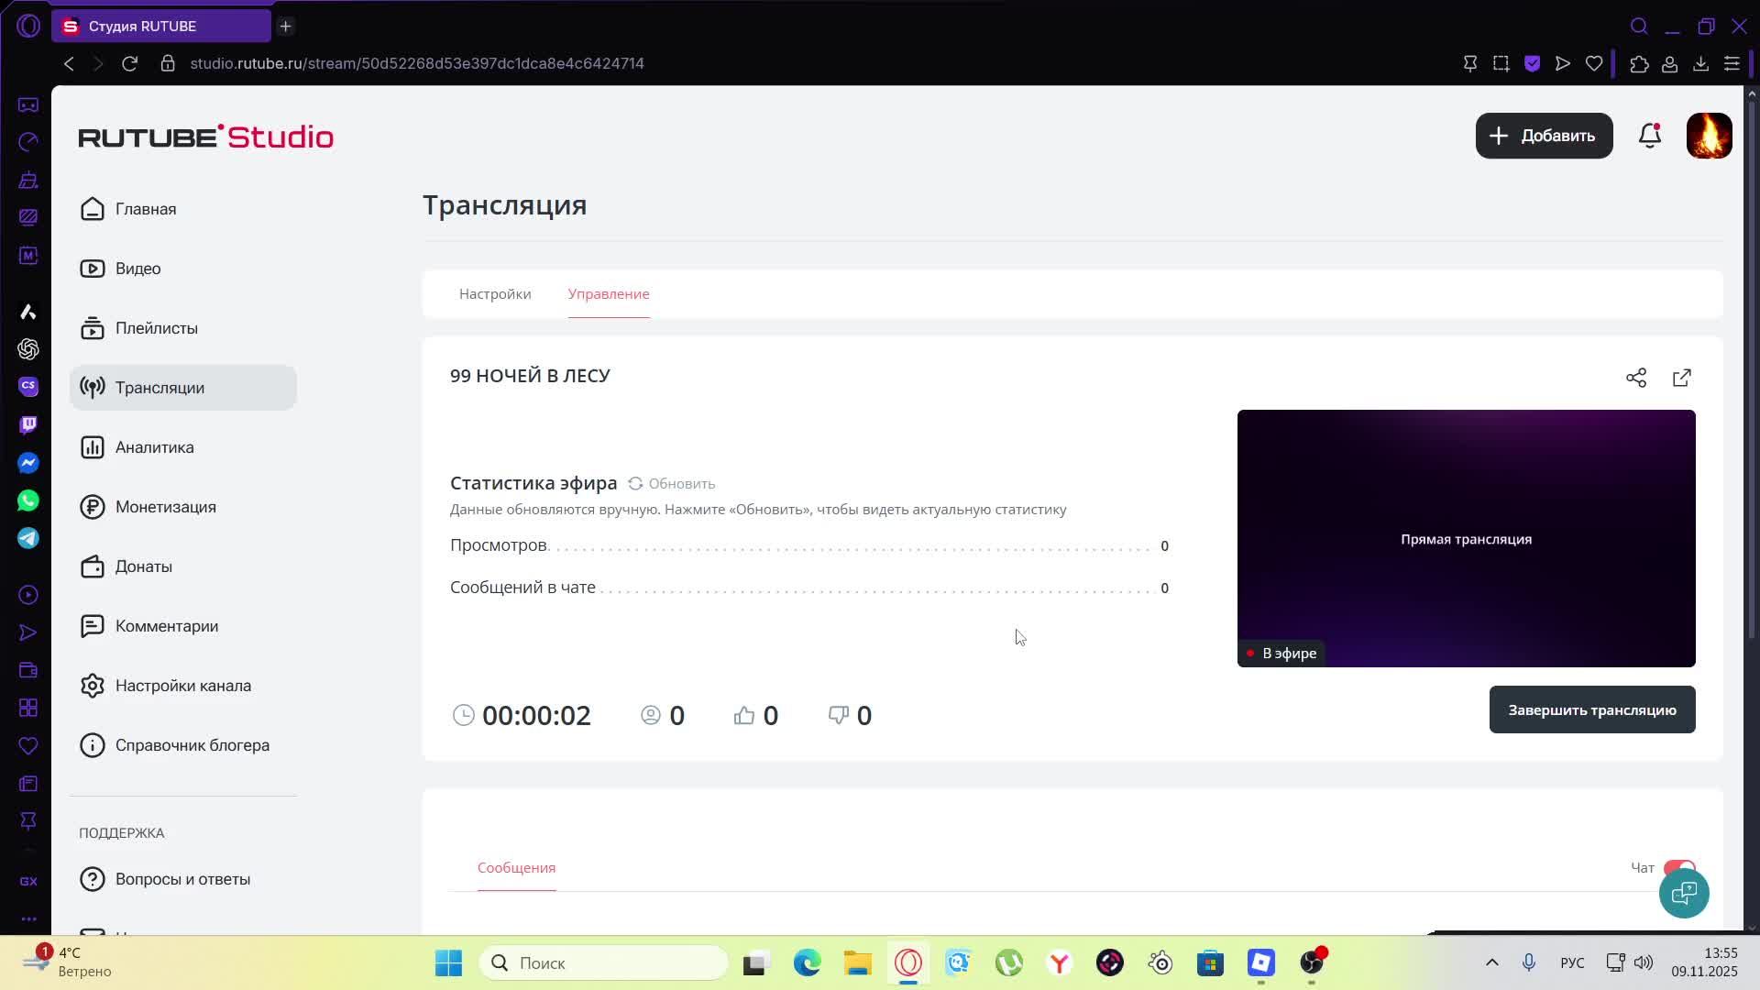Select the Сообщения tab
Viewport: 1760px width, 990px height.
[516, 867]
